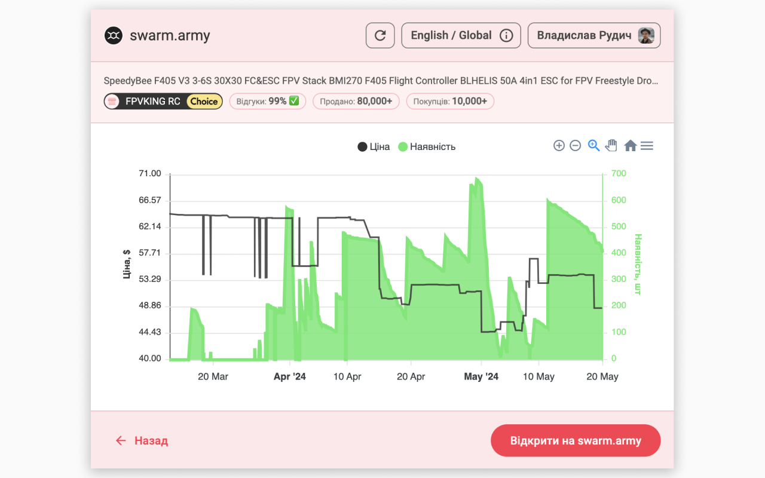Hide the black price line via its legend dot
This screenshot has height=478, width=765.
pyautogui.click(x=362, y=146)
